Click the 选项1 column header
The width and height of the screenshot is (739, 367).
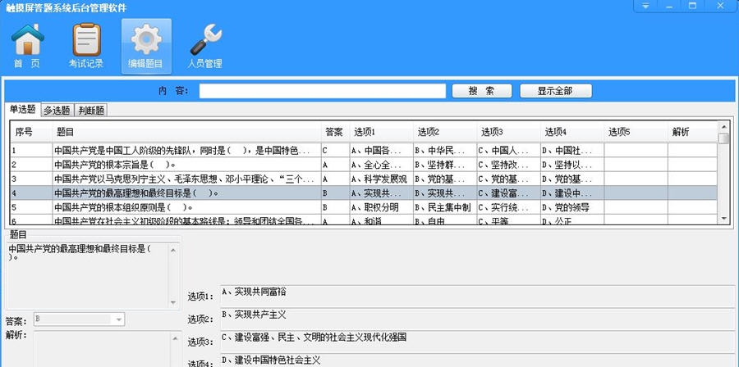[381, 132]
